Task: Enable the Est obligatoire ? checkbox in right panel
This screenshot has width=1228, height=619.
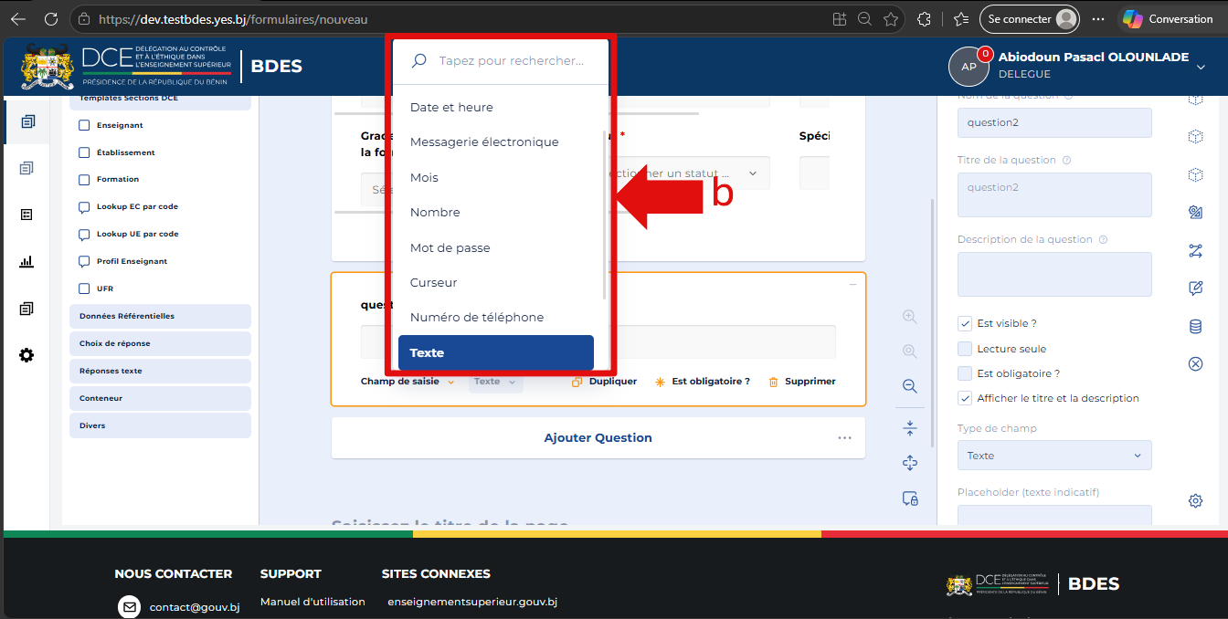Action: pos(964,373)
